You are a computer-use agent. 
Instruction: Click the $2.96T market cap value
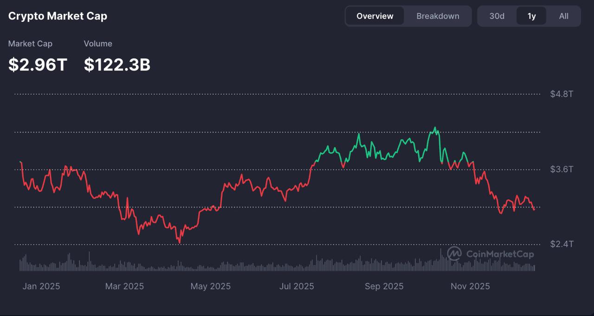pyautogui.click(x=38, y=65)
